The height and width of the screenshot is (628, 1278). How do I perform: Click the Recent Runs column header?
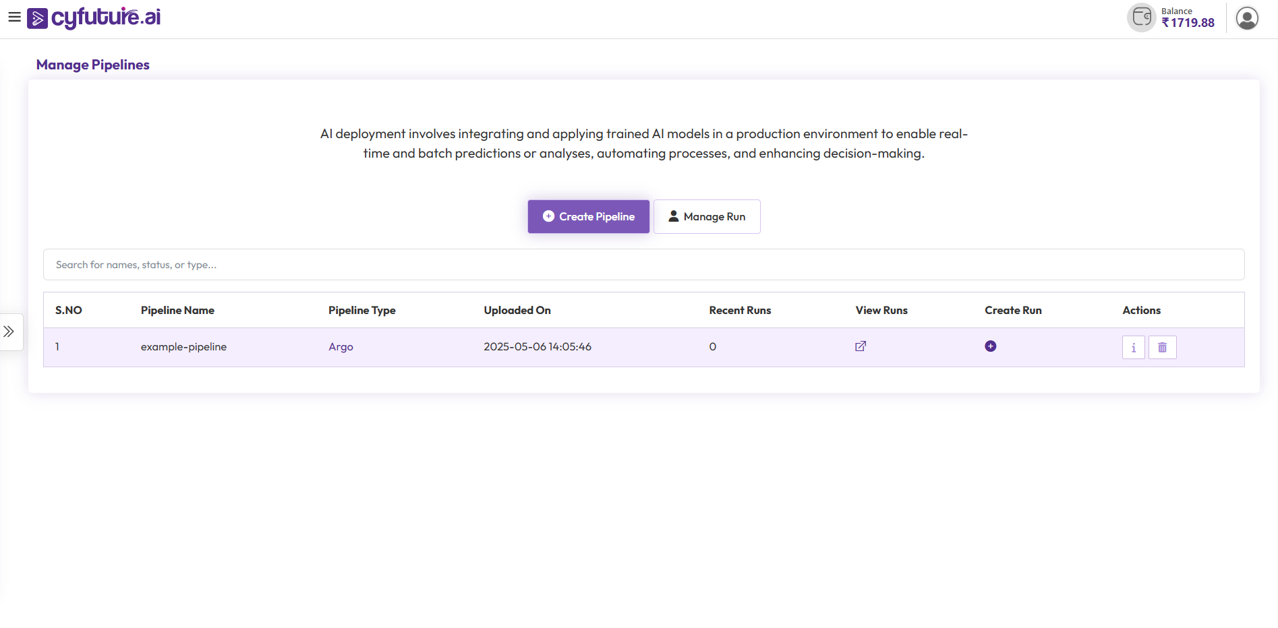[x=740, y=311]
